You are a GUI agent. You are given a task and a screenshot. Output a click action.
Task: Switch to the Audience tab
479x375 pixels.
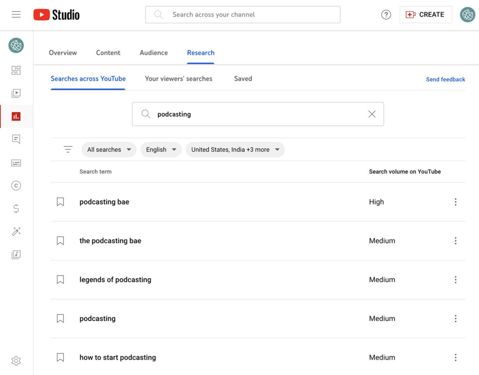153,53
